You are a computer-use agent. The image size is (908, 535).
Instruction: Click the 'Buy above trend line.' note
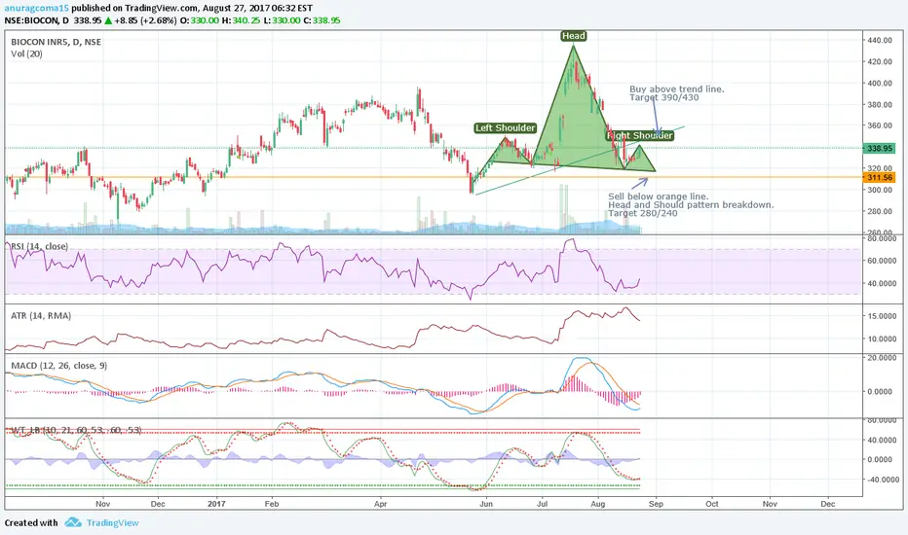tap(676, 89)
